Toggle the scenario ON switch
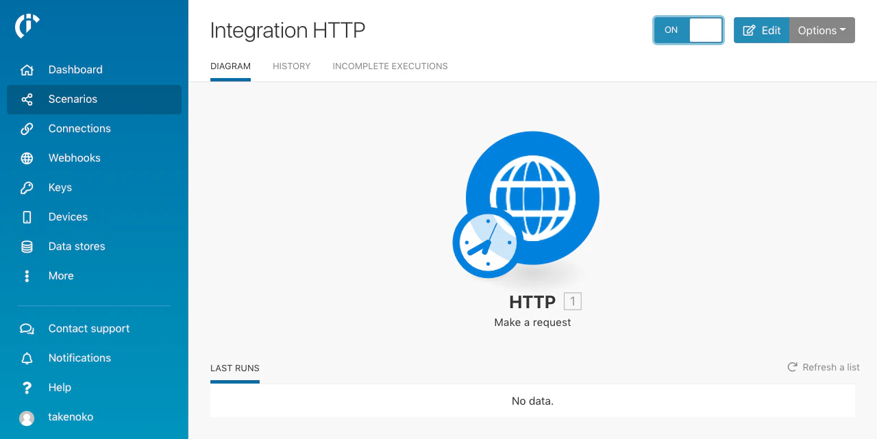The width and height of the screenshot is (877, 439). pyautogui.click(x=689, y=30)
